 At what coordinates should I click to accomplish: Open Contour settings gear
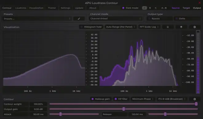click(194, 99)
